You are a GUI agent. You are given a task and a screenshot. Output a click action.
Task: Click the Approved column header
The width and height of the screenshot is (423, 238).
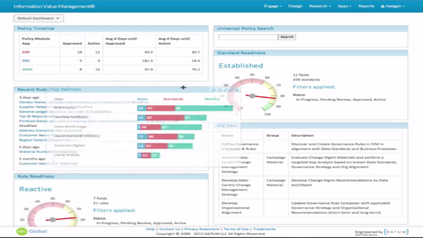(72, 43)
